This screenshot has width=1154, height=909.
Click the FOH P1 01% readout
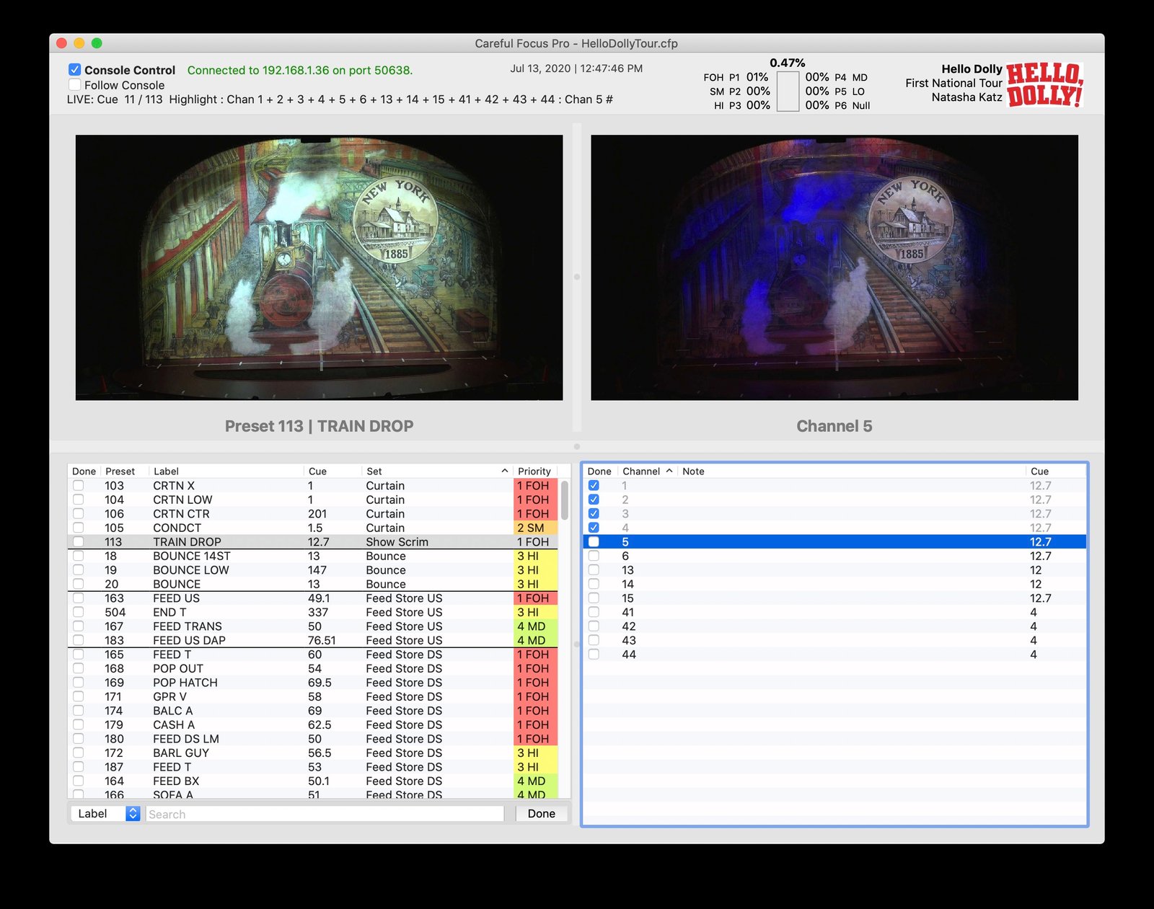coord(736,77)
